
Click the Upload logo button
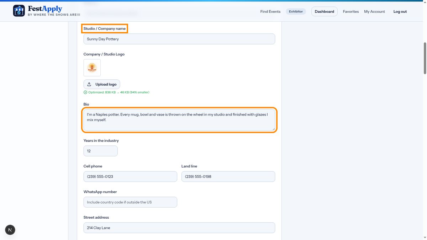pos(102,84)
